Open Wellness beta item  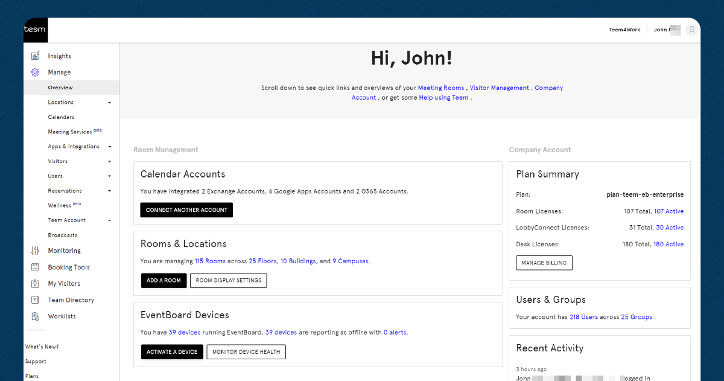(64, 205)
